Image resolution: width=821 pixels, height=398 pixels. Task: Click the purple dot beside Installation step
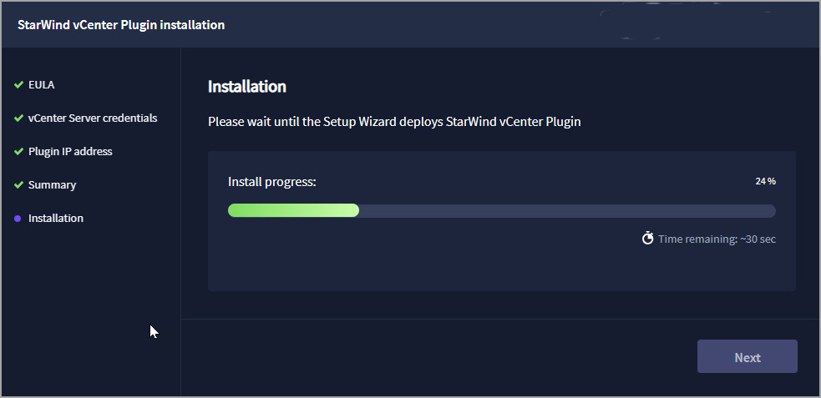click(18, 219)
